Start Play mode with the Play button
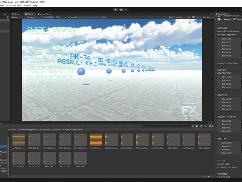 [x=116, y=10]
